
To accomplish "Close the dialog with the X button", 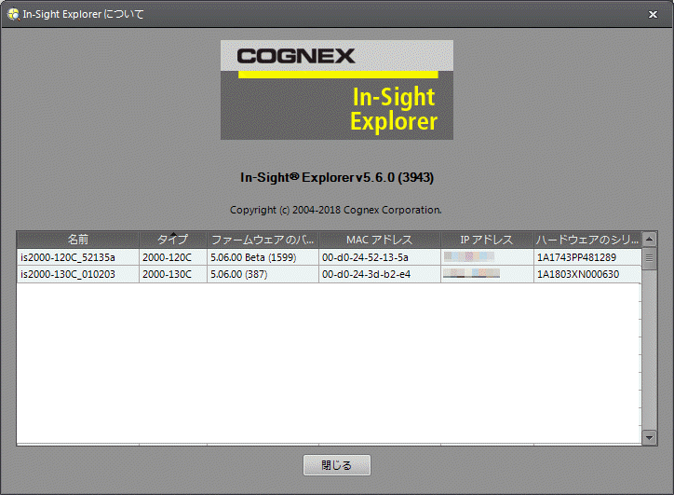I will [654, 15].
